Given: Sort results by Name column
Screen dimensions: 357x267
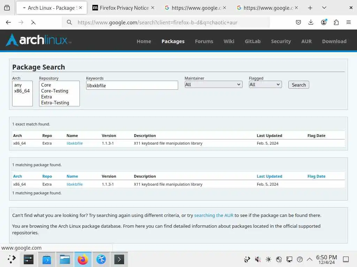Looking at the screenshot, I should click(72, 176).
